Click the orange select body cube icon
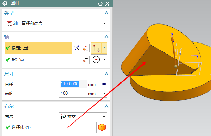 (102, 127)
